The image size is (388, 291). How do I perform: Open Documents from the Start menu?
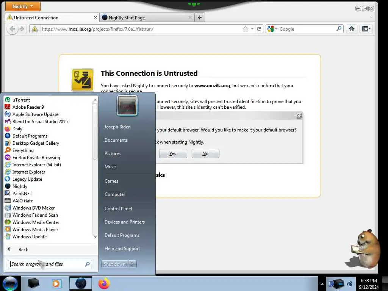coord(116,140)
